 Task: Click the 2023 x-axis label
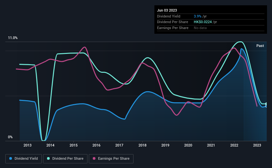tap(257, 145)
